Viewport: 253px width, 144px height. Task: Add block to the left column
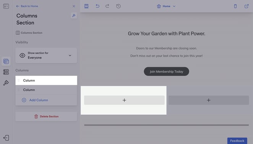(124, 100)
